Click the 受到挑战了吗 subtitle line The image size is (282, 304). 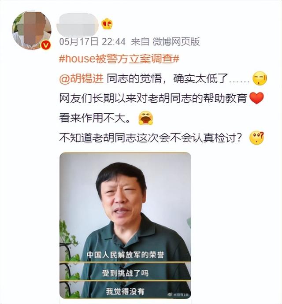point(125,273)
